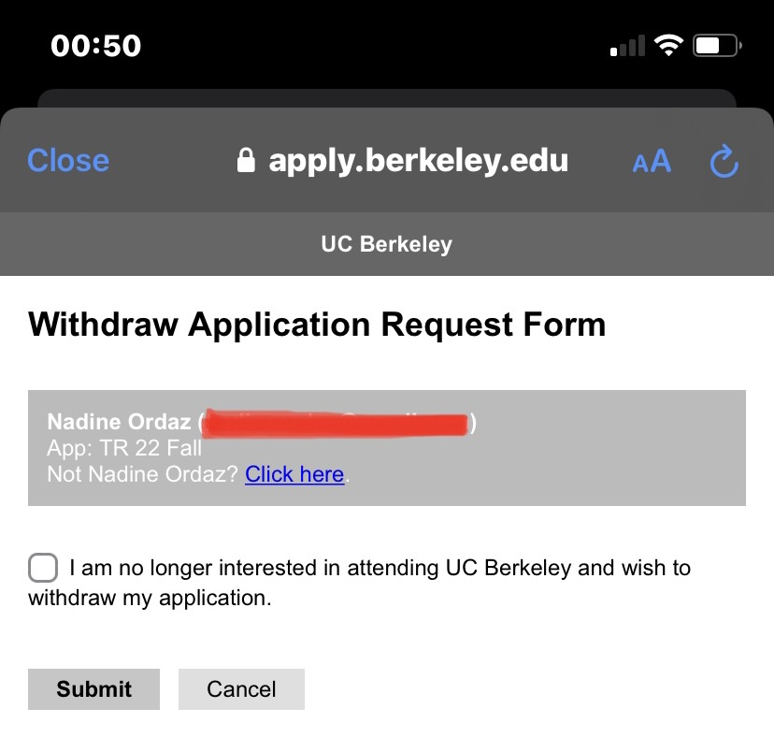
Task: Tap the 00:50 clock
Action: pyautogui.click(x=95, y=46)
